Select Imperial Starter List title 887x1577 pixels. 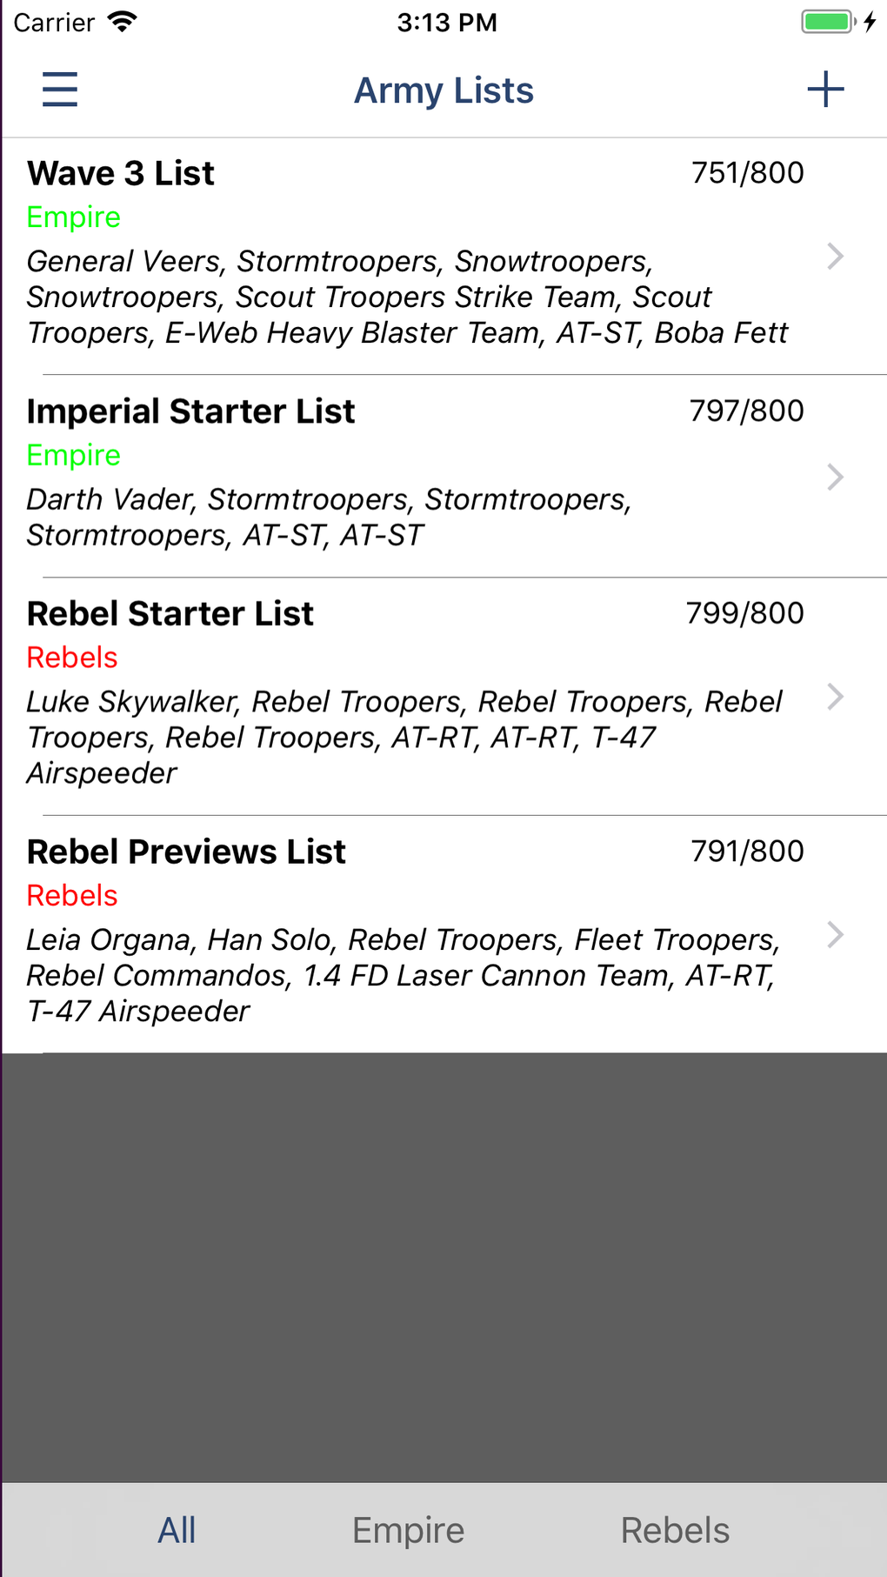(190, 411)
